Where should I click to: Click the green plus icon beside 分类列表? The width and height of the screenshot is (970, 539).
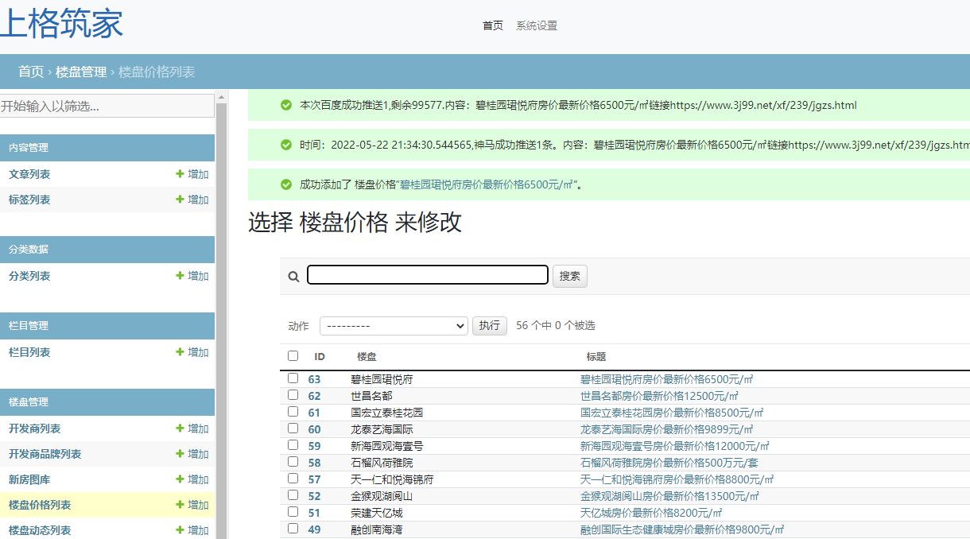180,276
